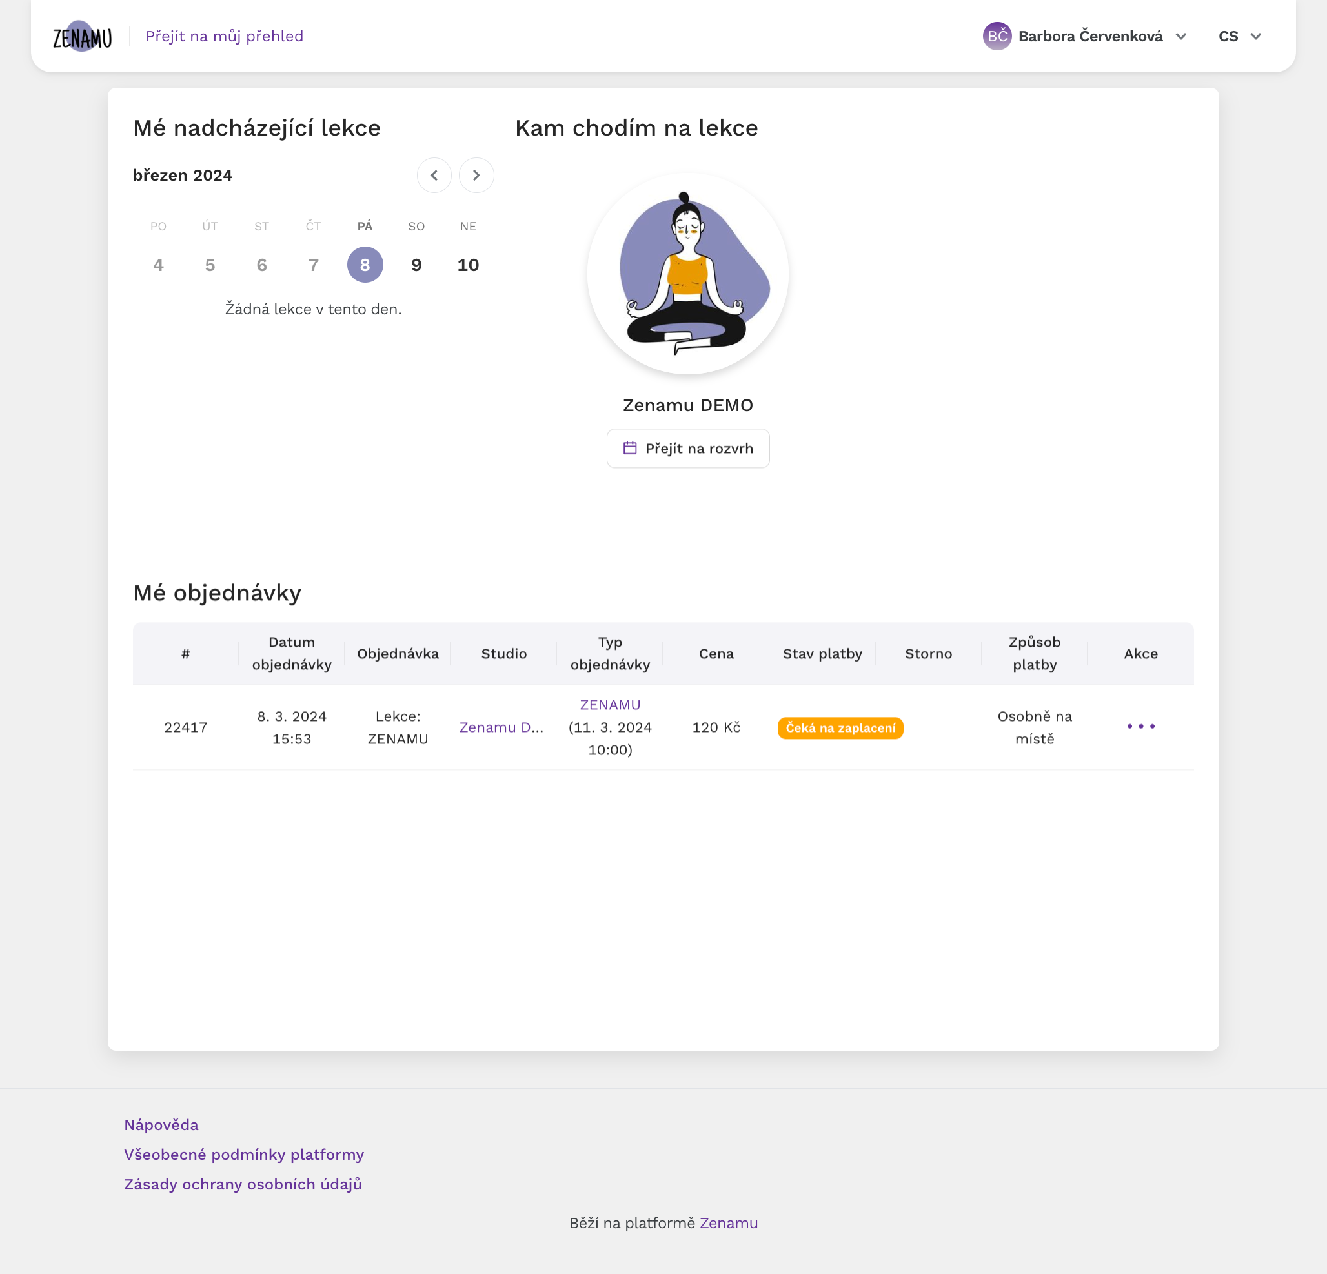This screenshot has height=1274, width=1327.
Task: Click the Datum objednávky column header
Action: pos(292,653)
